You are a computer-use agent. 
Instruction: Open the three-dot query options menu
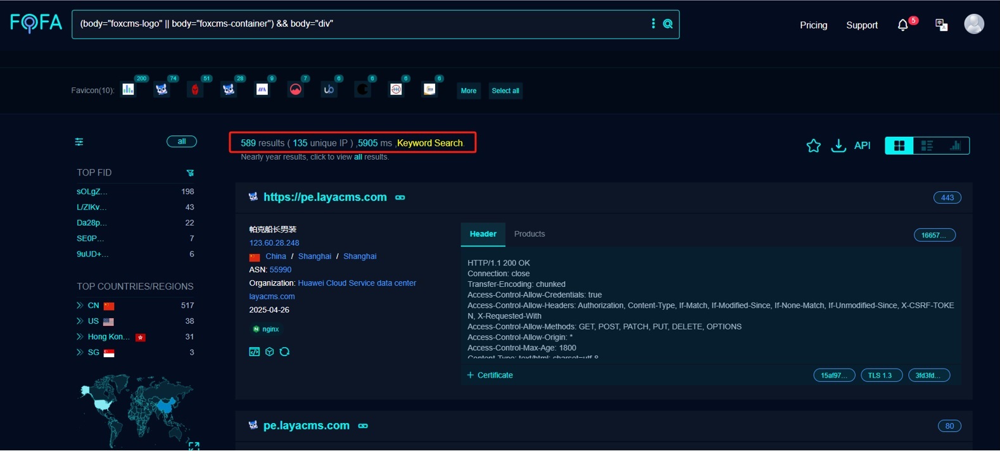(x=653, y=24)
